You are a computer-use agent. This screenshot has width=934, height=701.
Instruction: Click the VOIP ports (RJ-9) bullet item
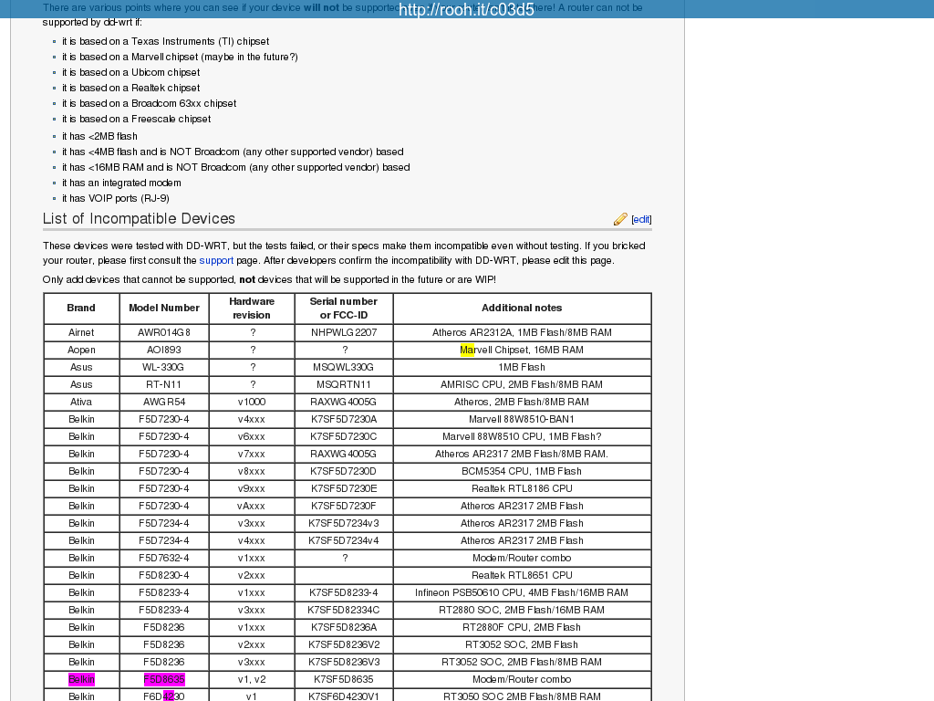click(x=116, y=198)
